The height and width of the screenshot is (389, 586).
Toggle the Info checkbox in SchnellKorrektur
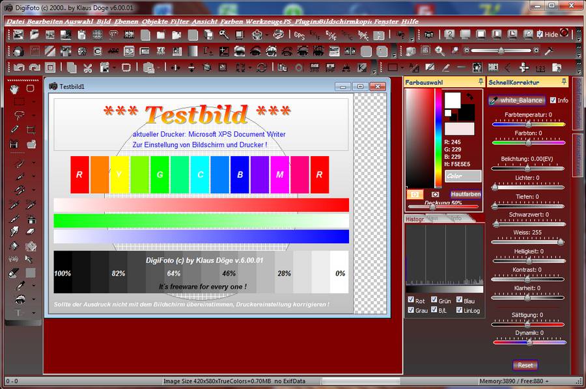click(553, 100)
